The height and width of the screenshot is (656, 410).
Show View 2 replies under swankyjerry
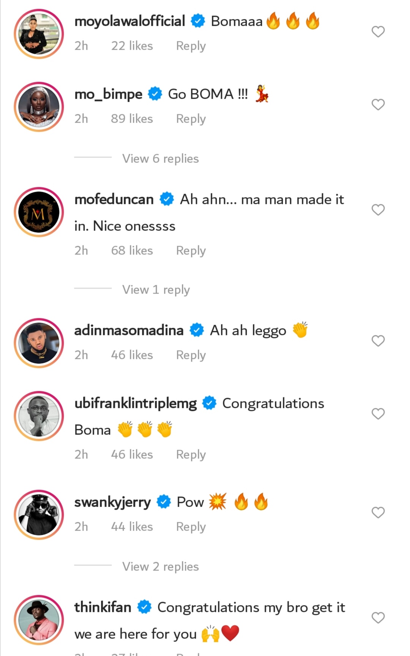(160, 566)
